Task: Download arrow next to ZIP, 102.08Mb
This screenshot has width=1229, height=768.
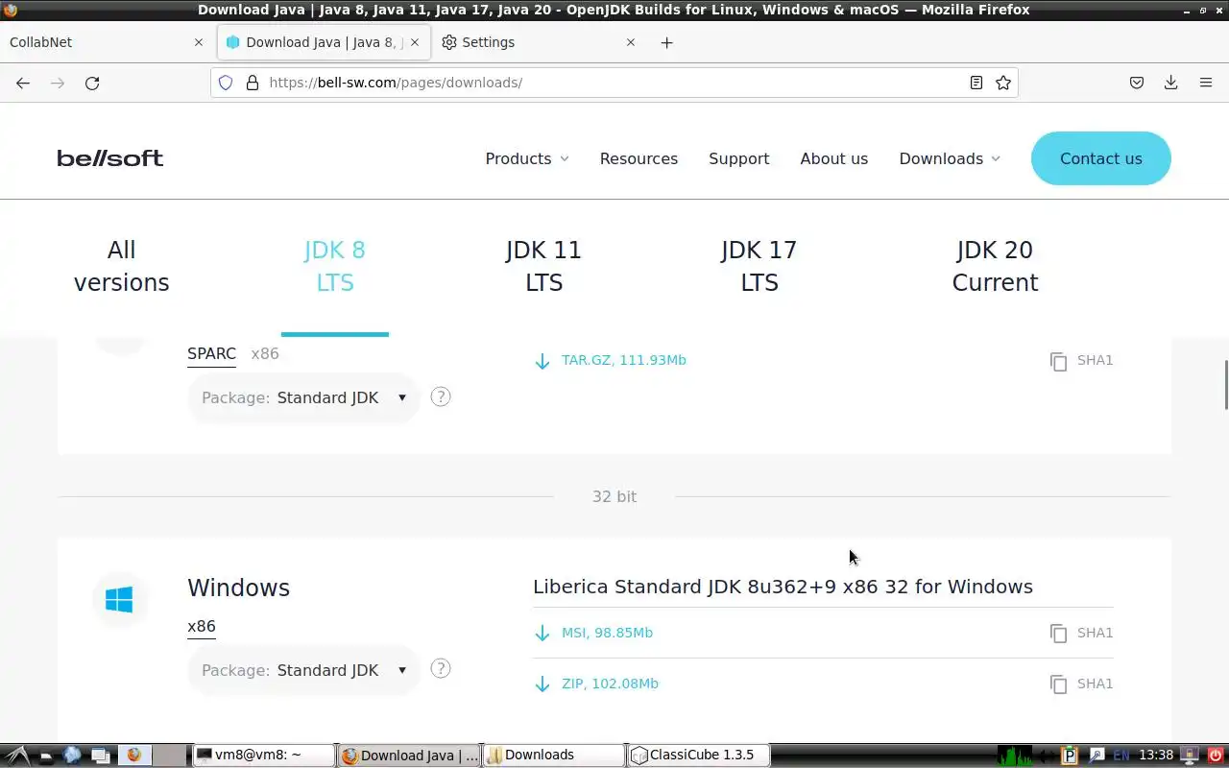Action: pos(542,684)
